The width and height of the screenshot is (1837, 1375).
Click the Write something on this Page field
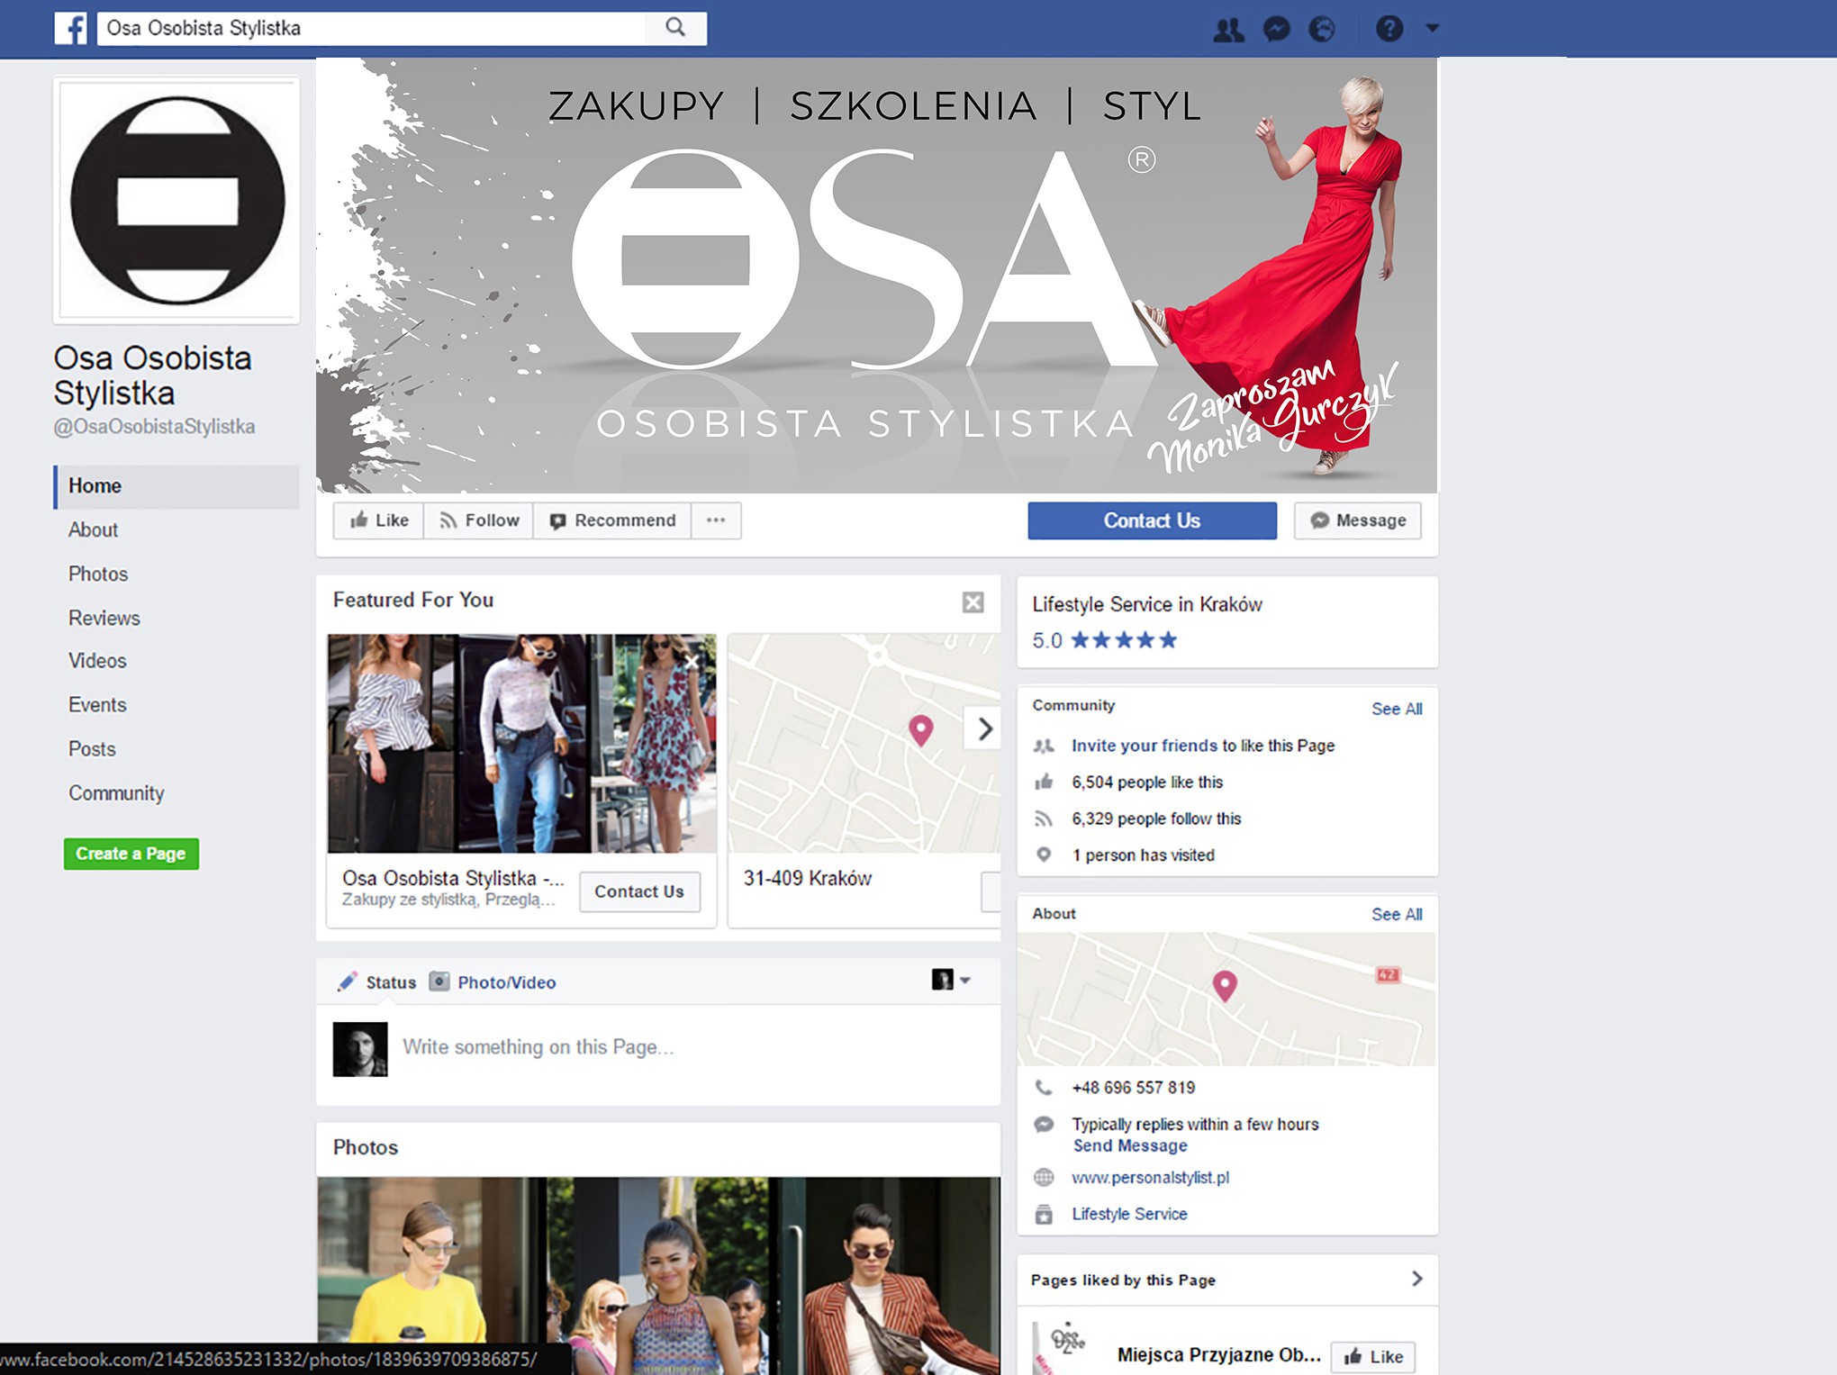coord(538,1047)
